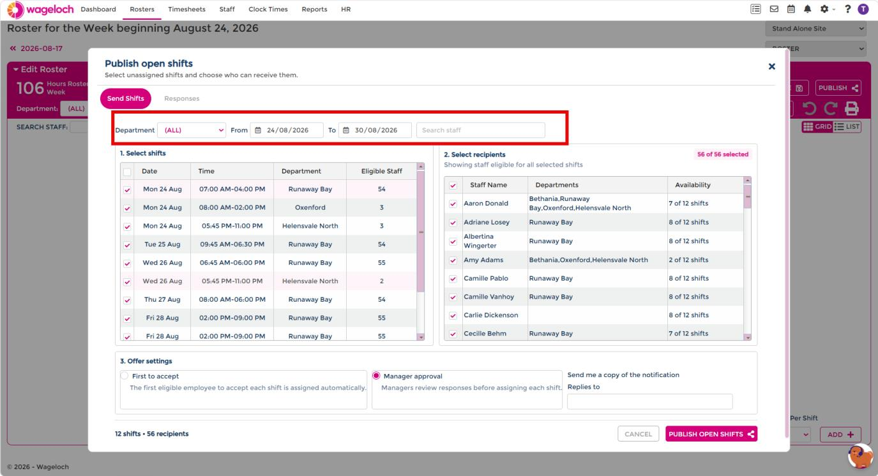878x476 pixels.
Task: Open the ROSTER dropdown behind the dialog
Action: coord(817,48)
